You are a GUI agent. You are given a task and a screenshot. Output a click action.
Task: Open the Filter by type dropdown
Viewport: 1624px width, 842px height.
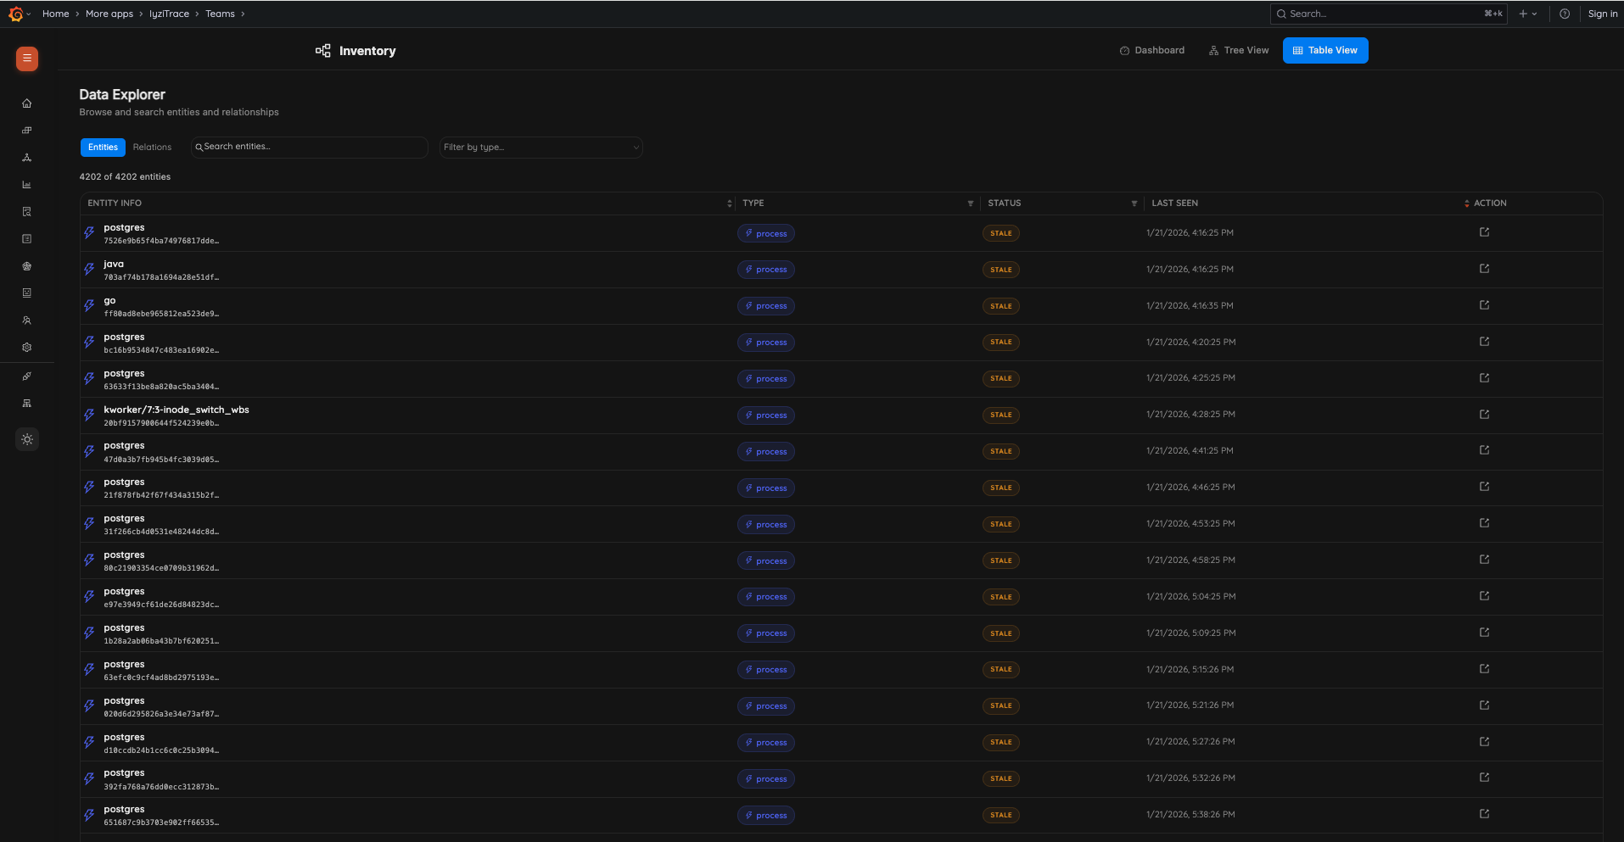coord(540,147)
